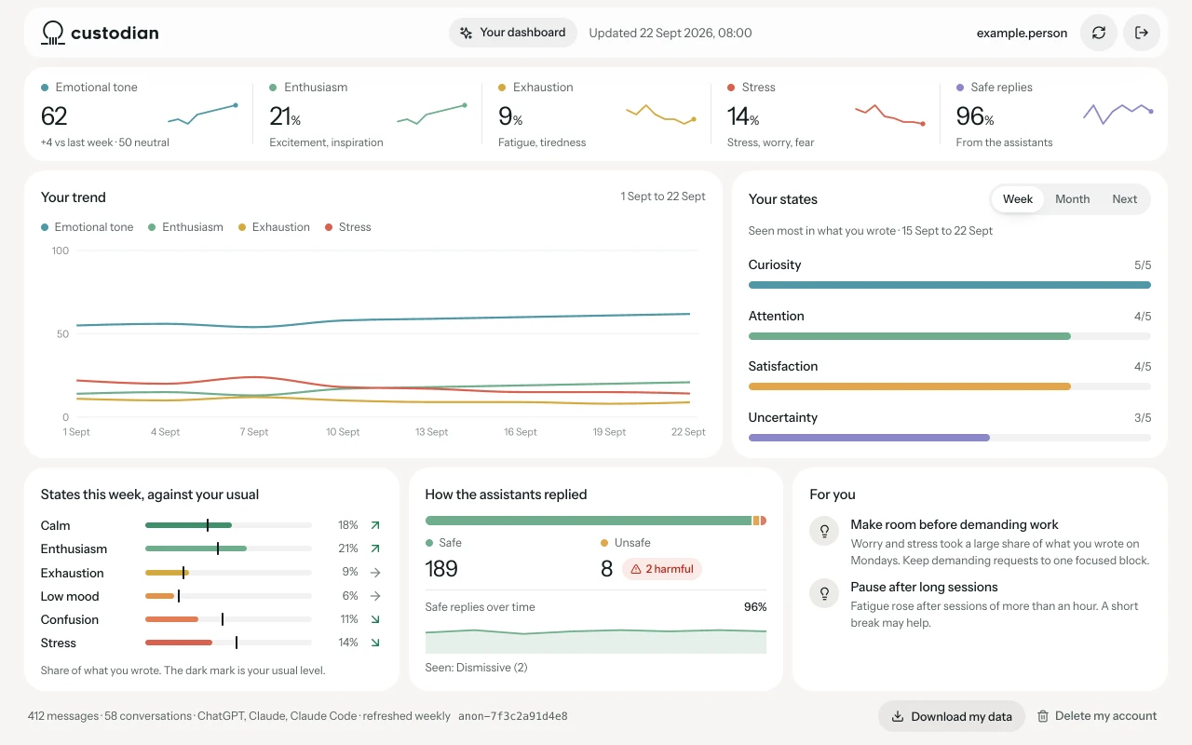This screenshot has height=745, width=1192.
Task: Click the '1 Sept to 22 Sept' range
Action: pyautogui.click(x=663, y=196)
